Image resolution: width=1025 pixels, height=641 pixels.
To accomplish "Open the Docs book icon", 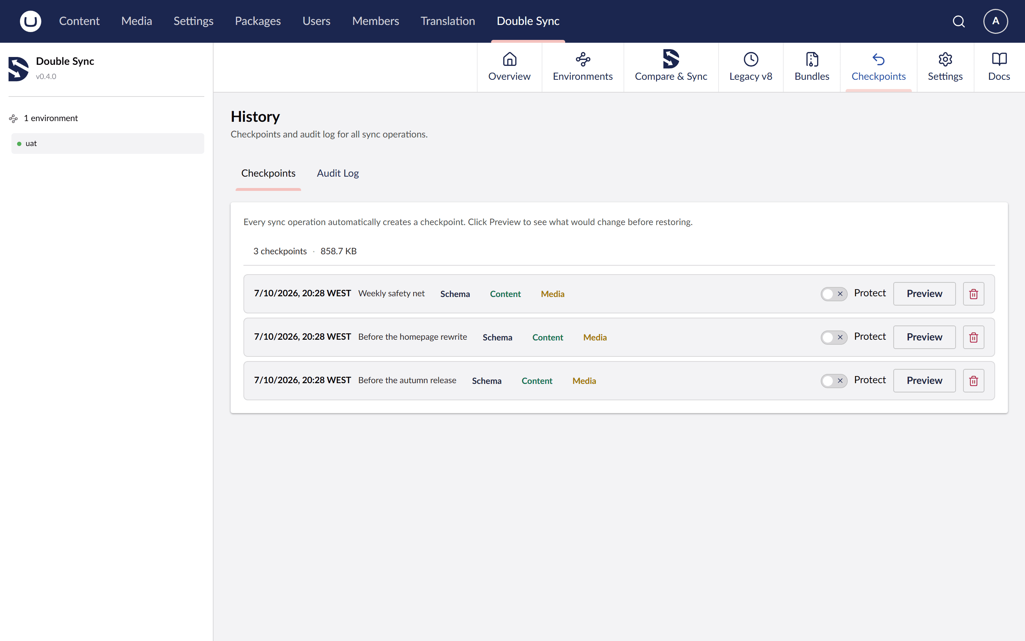I will click(999, 59).
